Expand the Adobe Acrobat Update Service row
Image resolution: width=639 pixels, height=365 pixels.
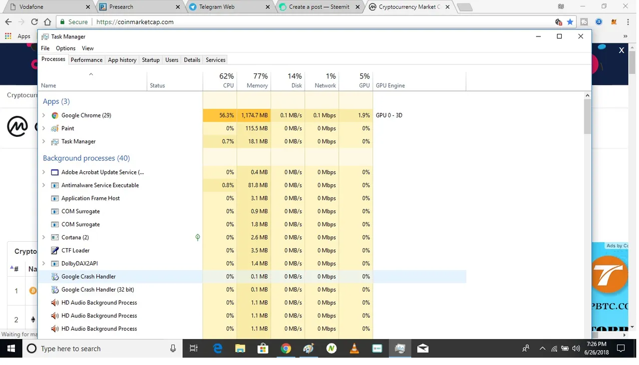click(43, 172)
